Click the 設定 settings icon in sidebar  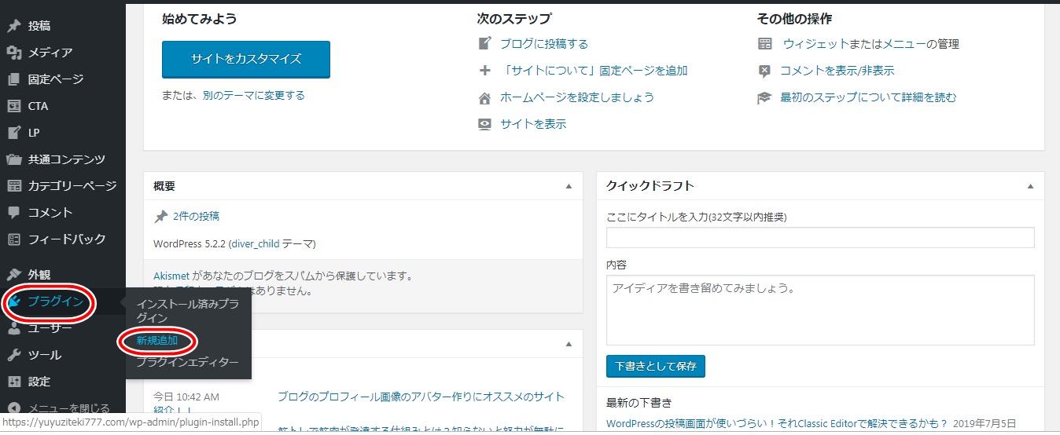coord(13,382)
